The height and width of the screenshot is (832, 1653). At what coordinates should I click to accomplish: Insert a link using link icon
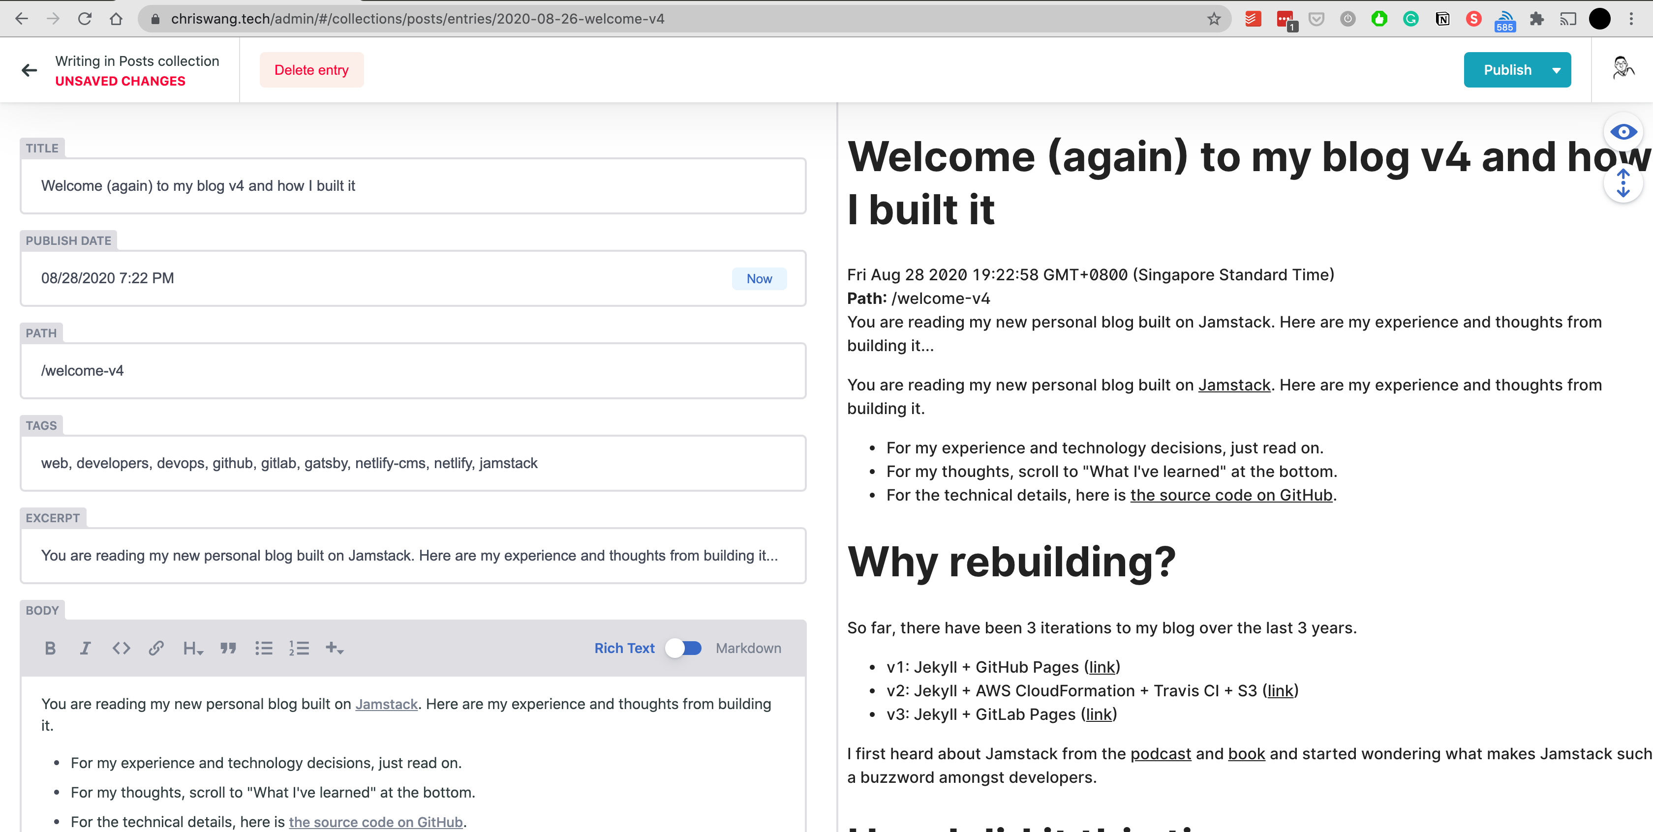coord(156,648)
